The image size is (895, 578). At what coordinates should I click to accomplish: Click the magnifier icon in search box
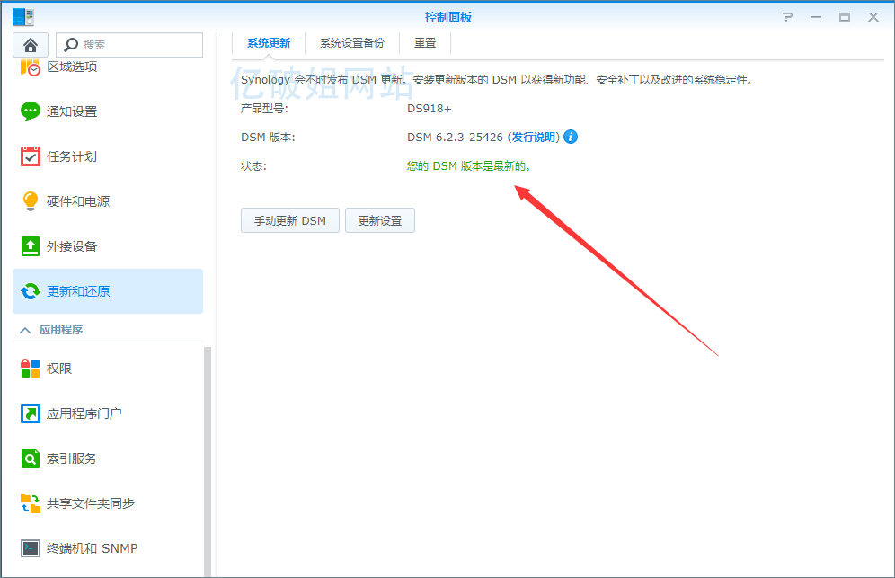pos(71,45)
